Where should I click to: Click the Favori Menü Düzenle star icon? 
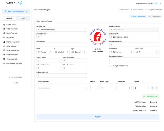click(4, 63)
